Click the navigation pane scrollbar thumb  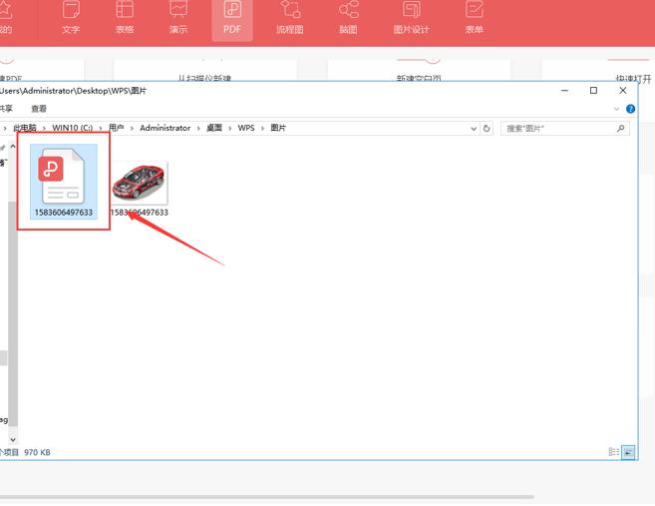click(x=13, y=313)
